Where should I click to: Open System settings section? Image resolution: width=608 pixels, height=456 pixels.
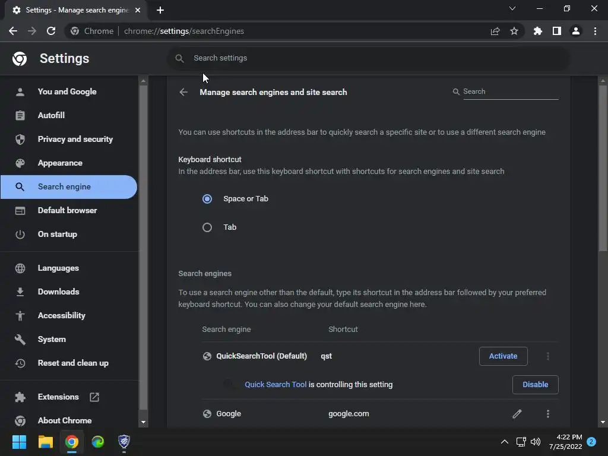[x=69, y=339]
